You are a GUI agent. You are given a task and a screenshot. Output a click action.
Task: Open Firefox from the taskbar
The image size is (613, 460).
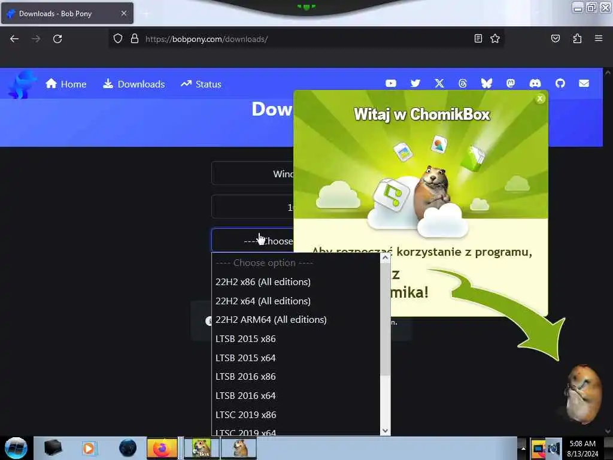[162, 448]
